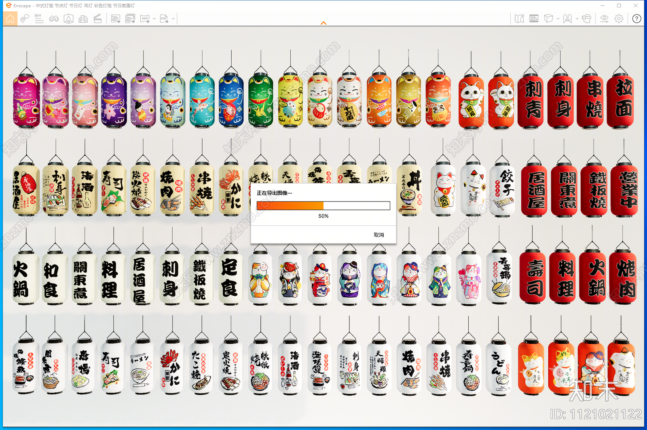This screenshot has width=647, height=430.
Task: Select the red 營業中 lantern
Action: coord(625,190)
